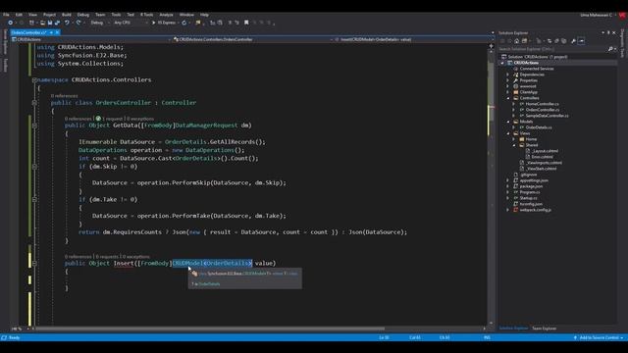Open the editor zoom level dropdown
This screenshot has height=353, width=628.
pyautogui.click(x=20, y=329)
